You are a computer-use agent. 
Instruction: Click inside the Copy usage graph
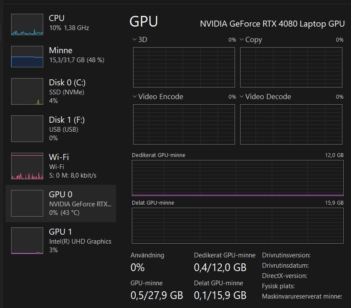[292, 67]
